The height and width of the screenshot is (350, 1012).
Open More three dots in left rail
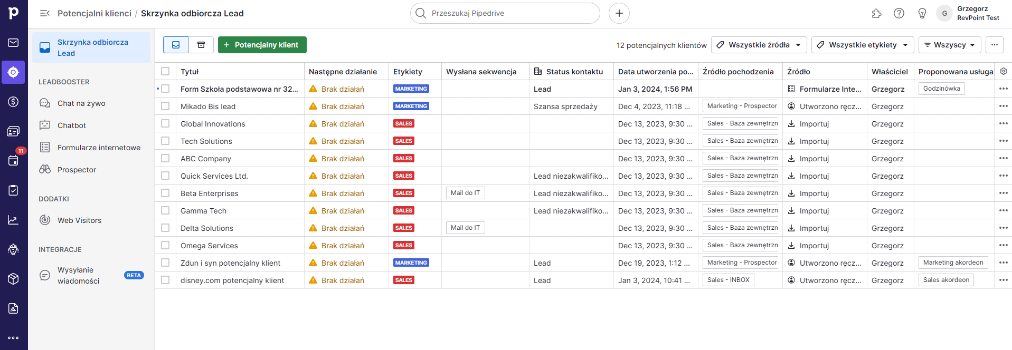click(x=13, y=338)
